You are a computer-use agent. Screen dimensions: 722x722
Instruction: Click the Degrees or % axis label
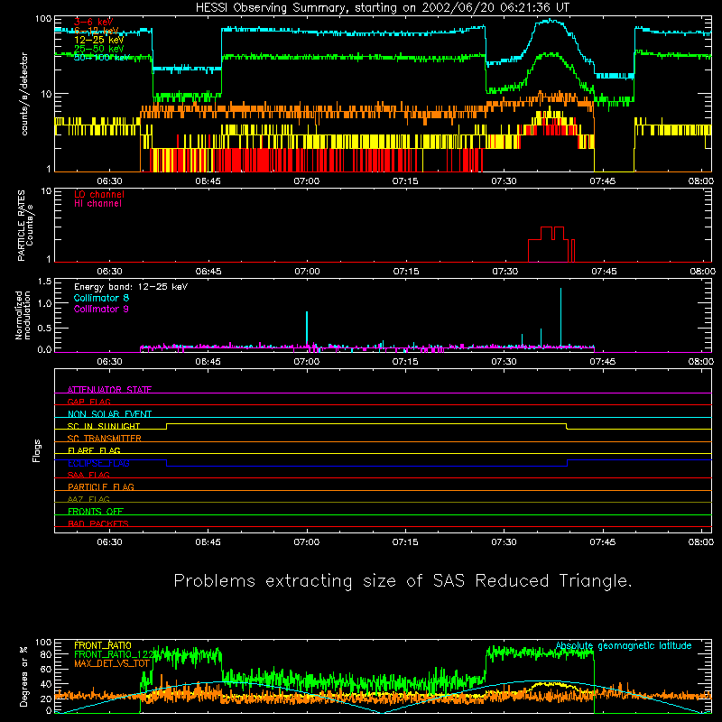coord(24,676)
